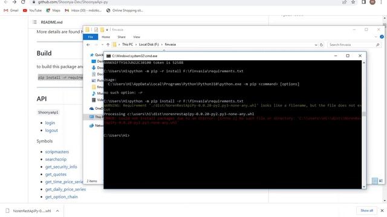The image size is (387, 217).
Task: Open the get_security_info link
Action: [x=61, y=167]
